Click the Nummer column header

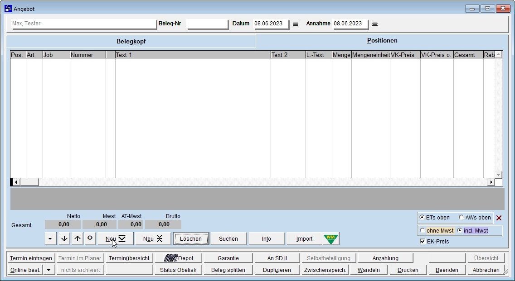tap(87, 55)
